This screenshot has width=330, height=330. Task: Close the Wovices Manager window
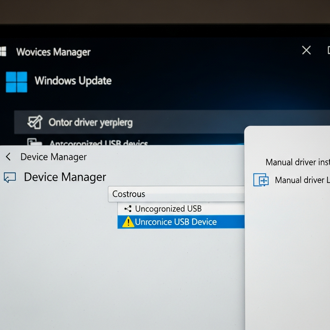(x=306, y=50)
